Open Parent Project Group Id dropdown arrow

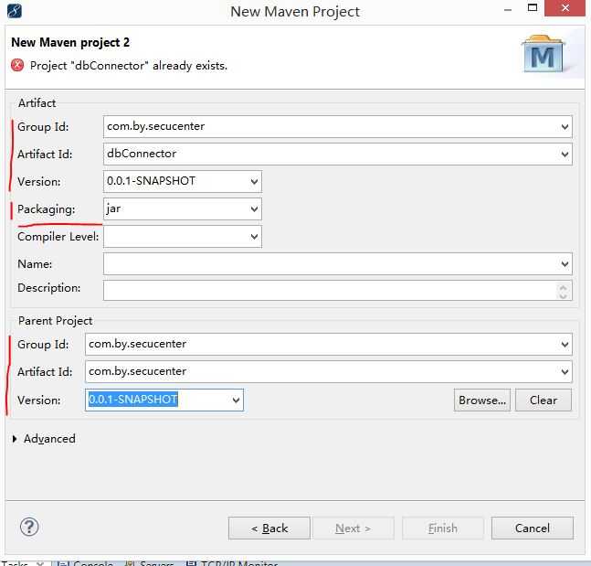point(565,344)
